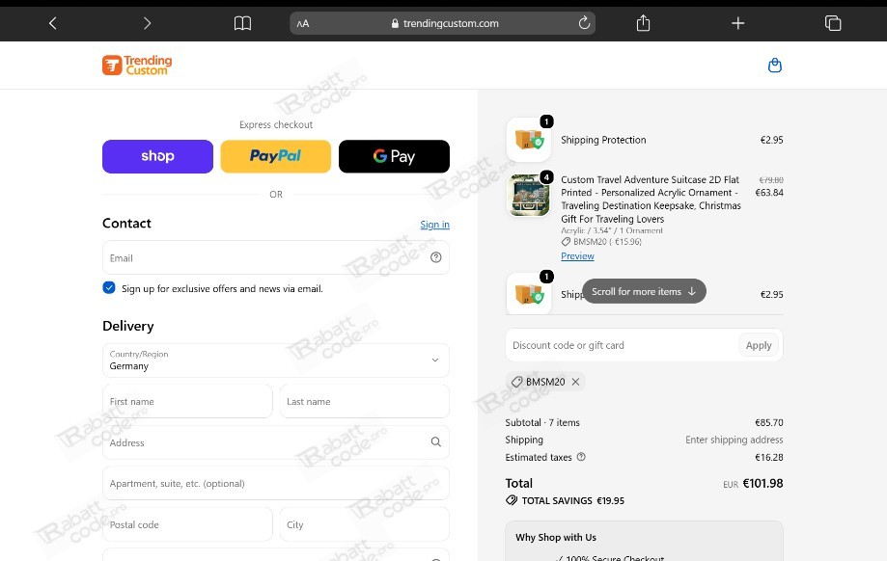Uncheck the exclusive offers email signup checkbox

109,287
